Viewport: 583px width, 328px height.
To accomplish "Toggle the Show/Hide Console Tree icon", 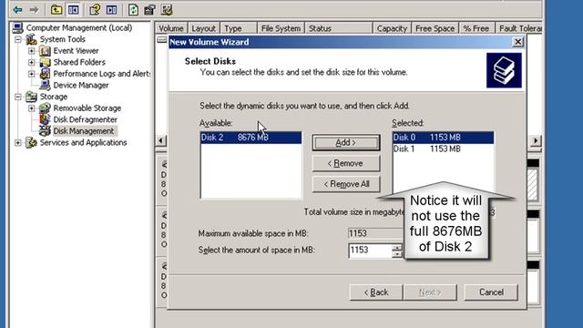I will click(x=73, y=10).
